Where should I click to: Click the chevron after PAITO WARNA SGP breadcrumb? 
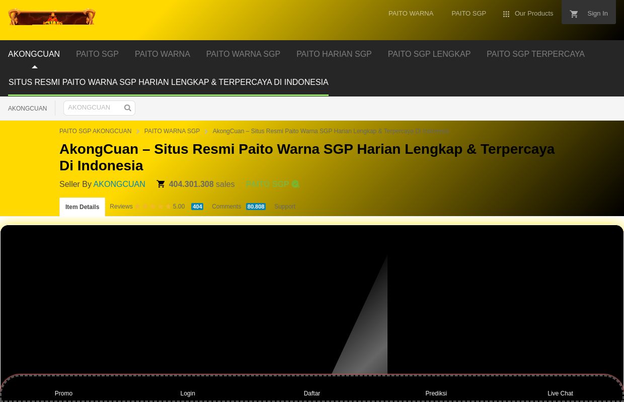coord(206,131)
